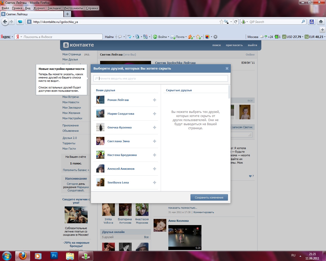
Task: Show hidden system tray icons
Action: [300, 256]
